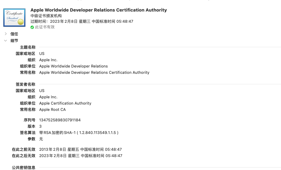Select issuer organization unit 'Apple Certification Authority'
The image size is (281, 170).
[x=65, y=103]
